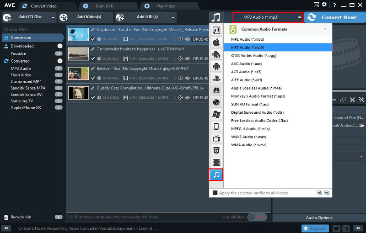Select the Huawei devices category icon
Viewport: 366px width, 233px height.
point(216,90)
